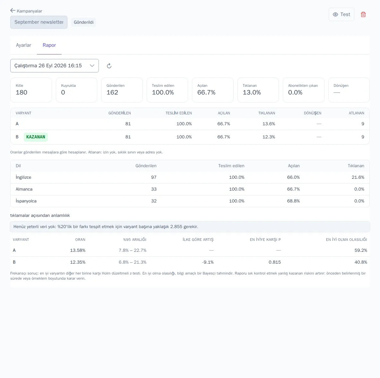This screenshot has width=380, height=378.
Task: Select variant A's rate 13.58%
Action: coord(78,250)
